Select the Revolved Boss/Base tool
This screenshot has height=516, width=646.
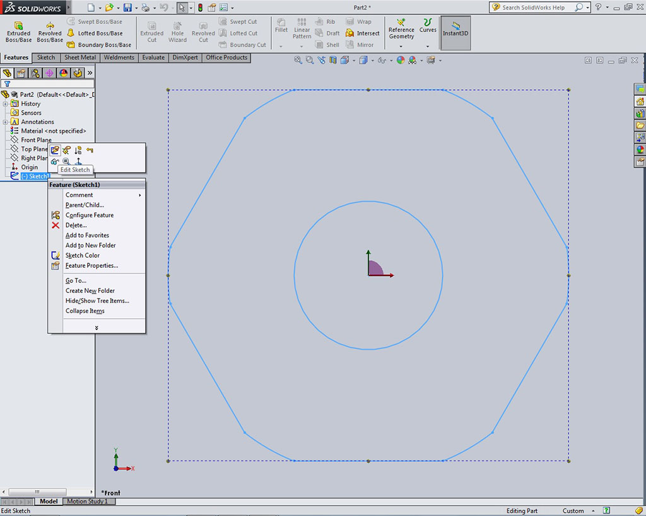(49, 32)
